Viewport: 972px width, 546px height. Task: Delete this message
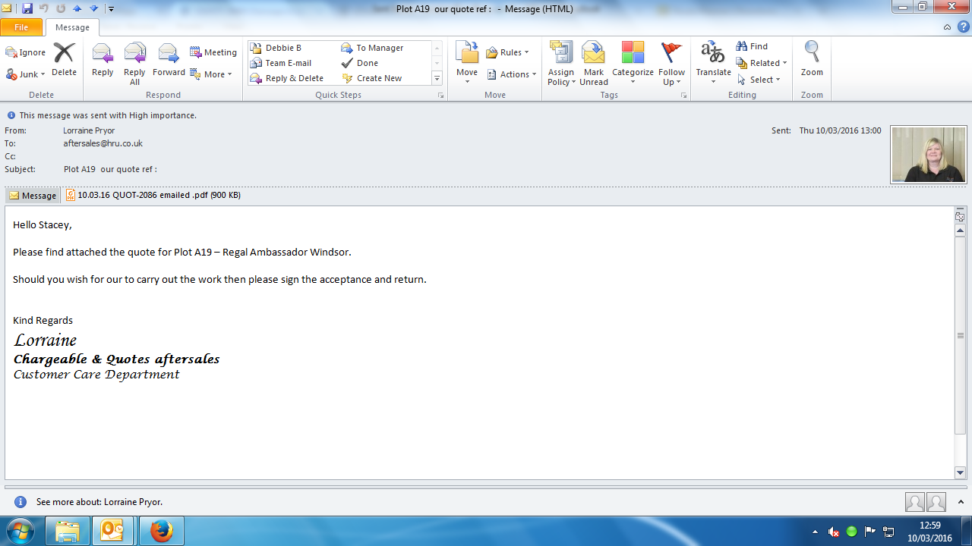[x=64, y=60]
